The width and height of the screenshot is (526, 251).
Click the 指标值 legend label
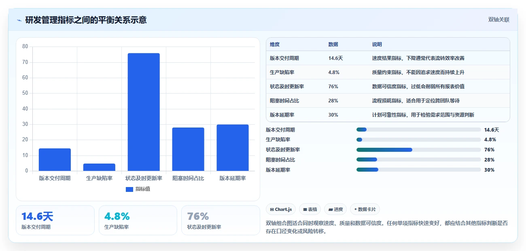[x=143, y=189]
